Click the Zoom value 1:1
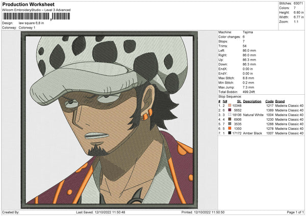This screenshot has width=306, height=216. (296, 21)
